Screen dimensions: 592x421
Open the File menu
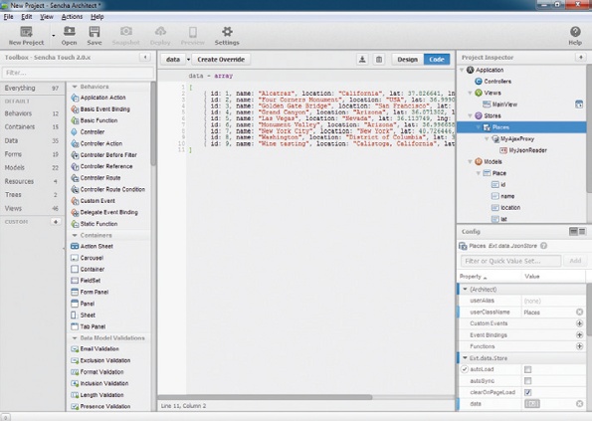tap(8, 17)
